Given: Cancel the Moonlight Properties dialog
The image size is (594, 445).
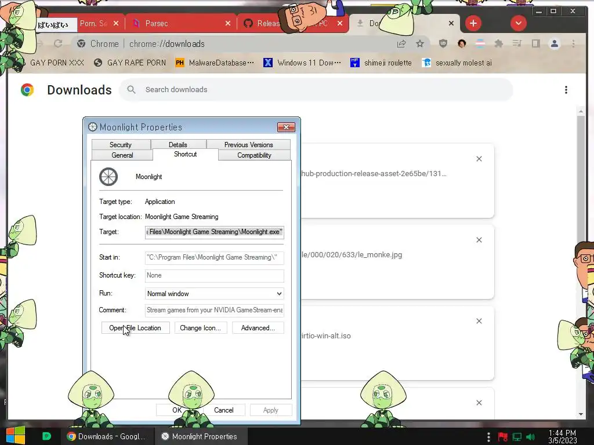Looking at the screenshot, I should coord(224,410).
